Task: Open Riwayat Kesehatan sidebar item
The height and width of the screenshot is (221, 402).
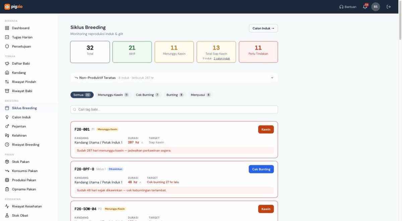Action: tap(29, 206)
